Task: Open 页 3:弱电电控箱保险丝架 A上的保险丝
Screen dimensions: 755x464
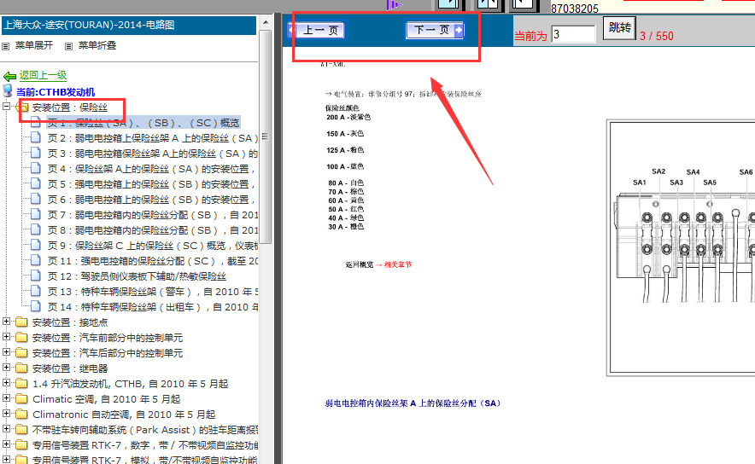Action: pyautogui.click(x=153, y=154)
